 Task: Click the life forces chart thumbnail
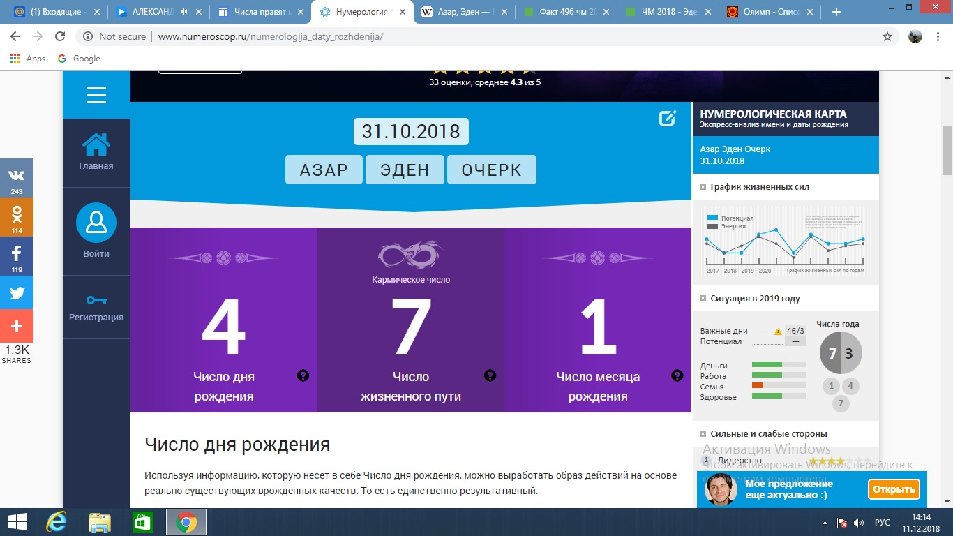tap(786, 242)
